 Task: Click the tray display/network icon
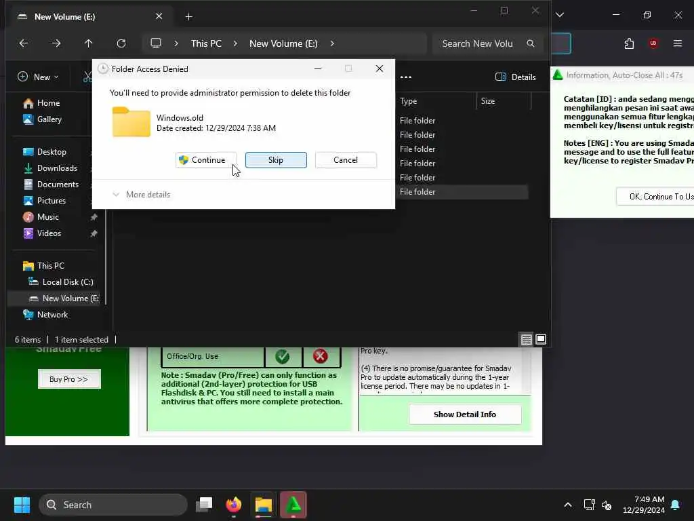pyautogui.click(x=589, y=505)
